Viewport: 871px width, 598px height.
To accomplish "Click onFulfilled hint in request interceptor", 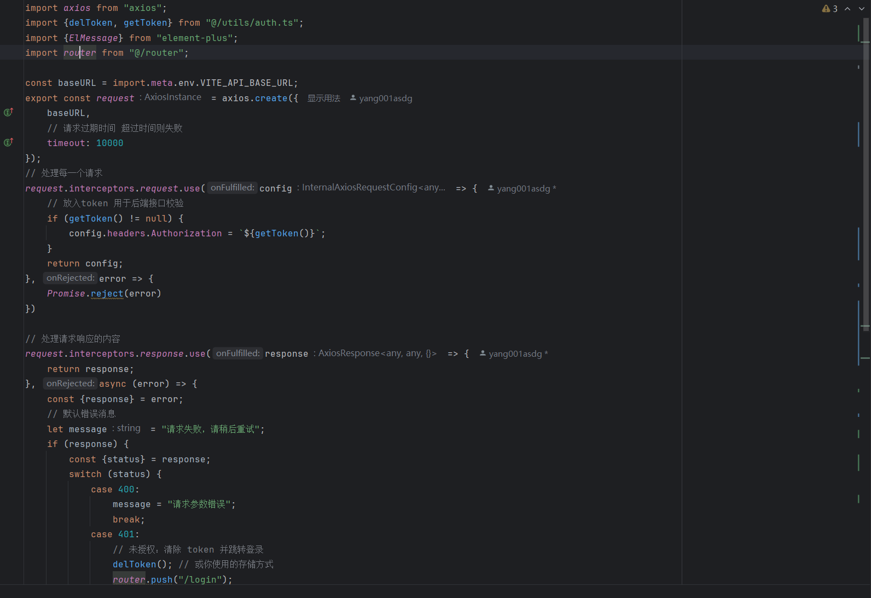I will tap(233, 188).
